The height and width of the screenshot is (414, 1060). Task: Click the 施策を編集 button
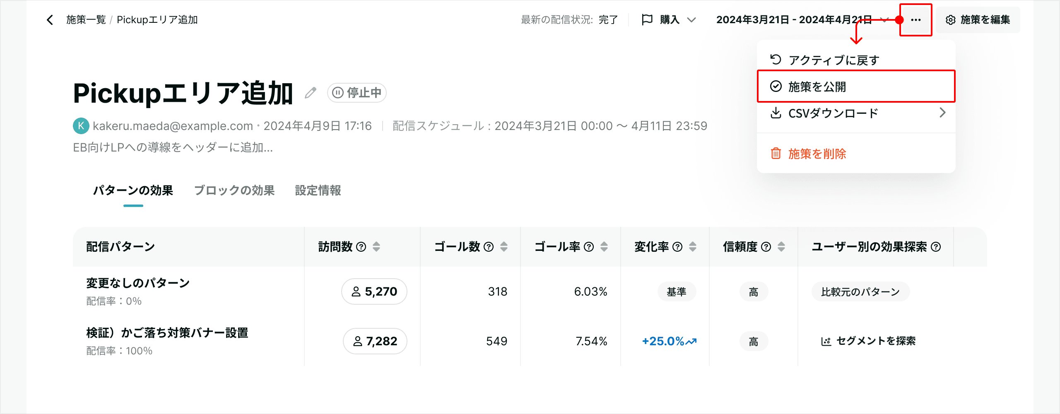978,20
